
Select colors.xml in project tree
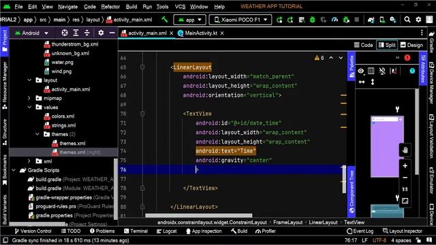click(63, 116)
